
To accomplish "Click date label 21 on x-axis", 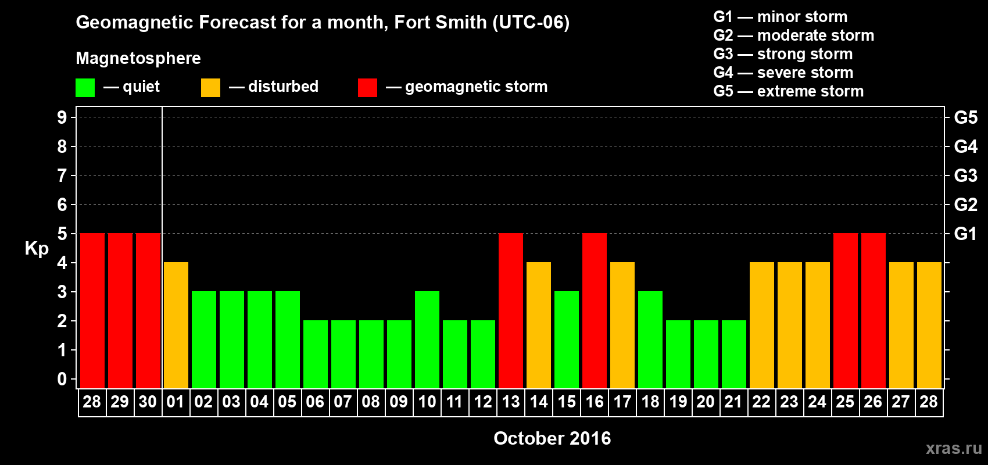I will coord(734,402).
